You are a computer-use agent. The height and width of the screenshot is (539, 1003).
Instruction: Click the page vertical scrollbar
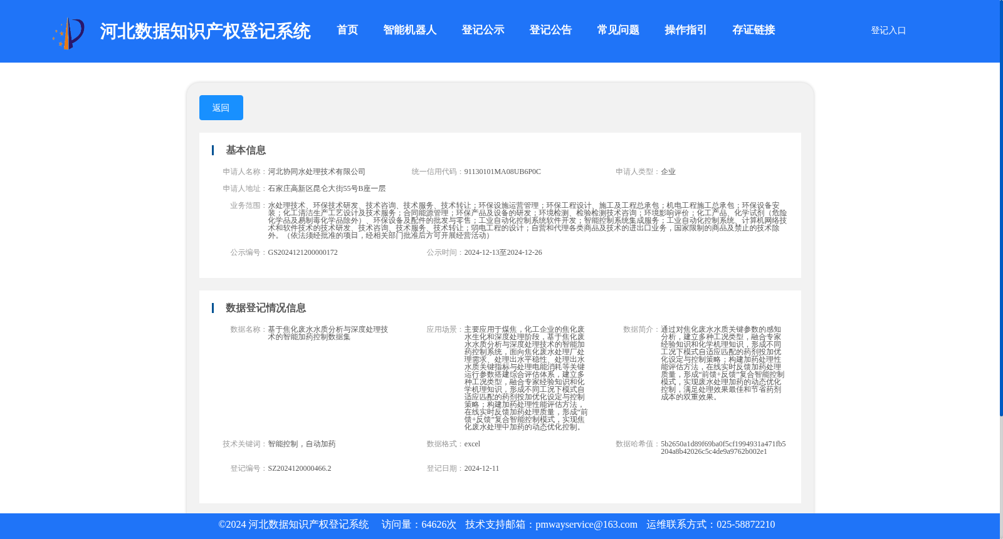click(x=1001, y=208)
